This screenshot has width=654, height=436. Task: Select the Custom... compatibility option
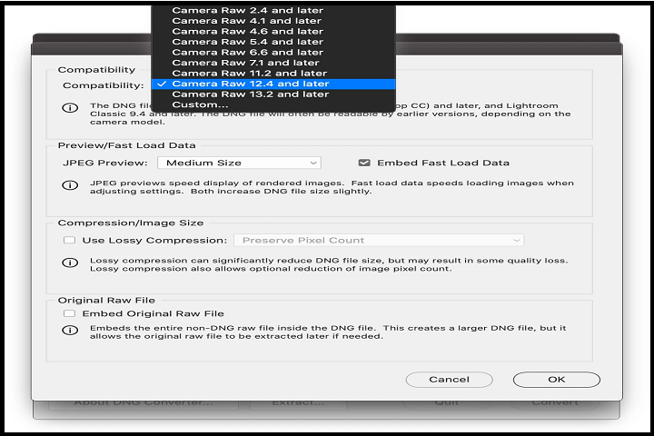(x=200, y=104)
